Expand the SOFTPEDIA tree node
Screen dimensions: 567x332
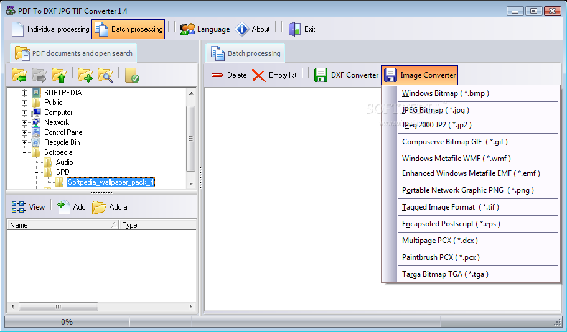[24, 93]
